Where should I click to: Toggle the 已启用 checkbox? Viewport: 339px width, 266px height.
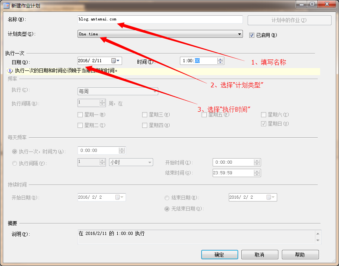click(252, 35)
